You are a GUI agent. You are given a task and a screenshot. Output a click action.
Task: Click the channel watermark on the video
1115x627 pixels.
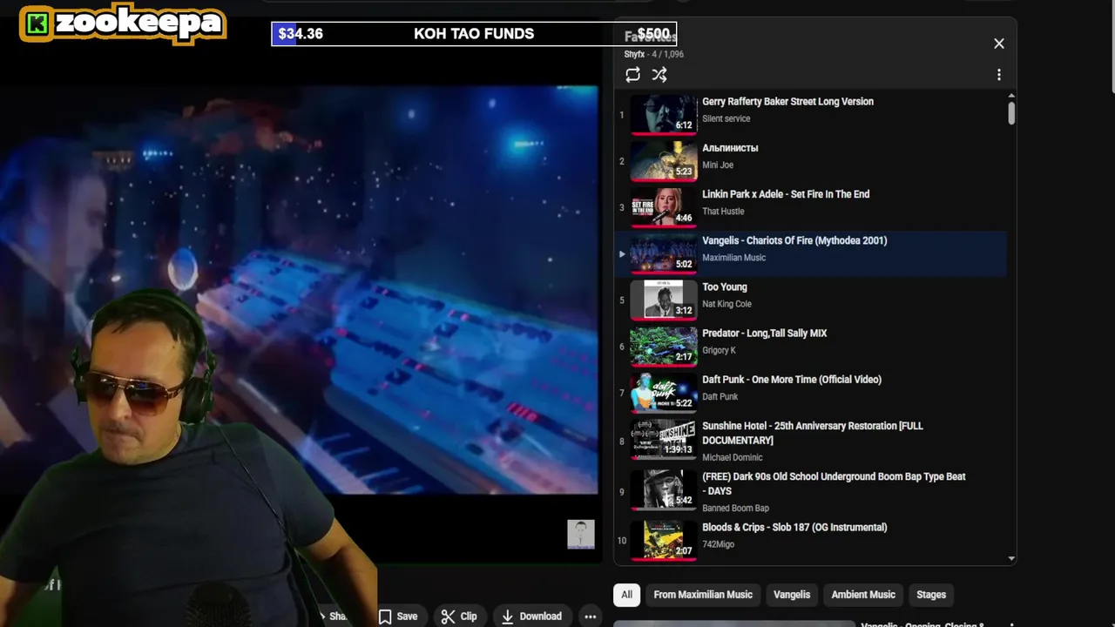(x=581, y=535)
